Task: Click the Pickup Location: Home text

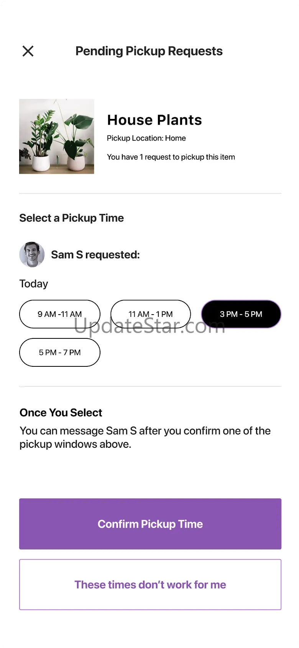Action: (146, 138)
